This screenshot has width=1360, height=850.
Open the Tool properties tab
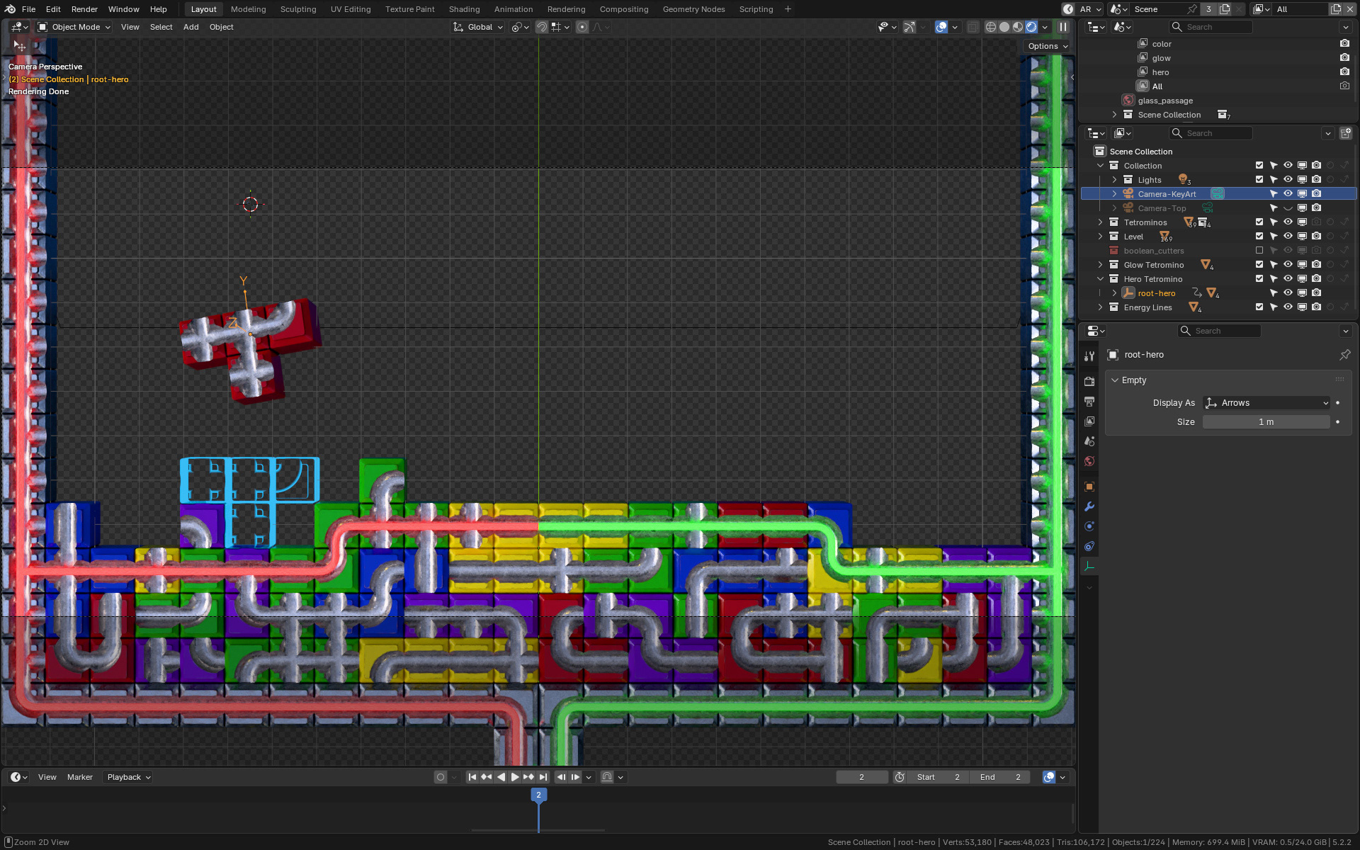pyautogui.click(x=1089, y=356)
